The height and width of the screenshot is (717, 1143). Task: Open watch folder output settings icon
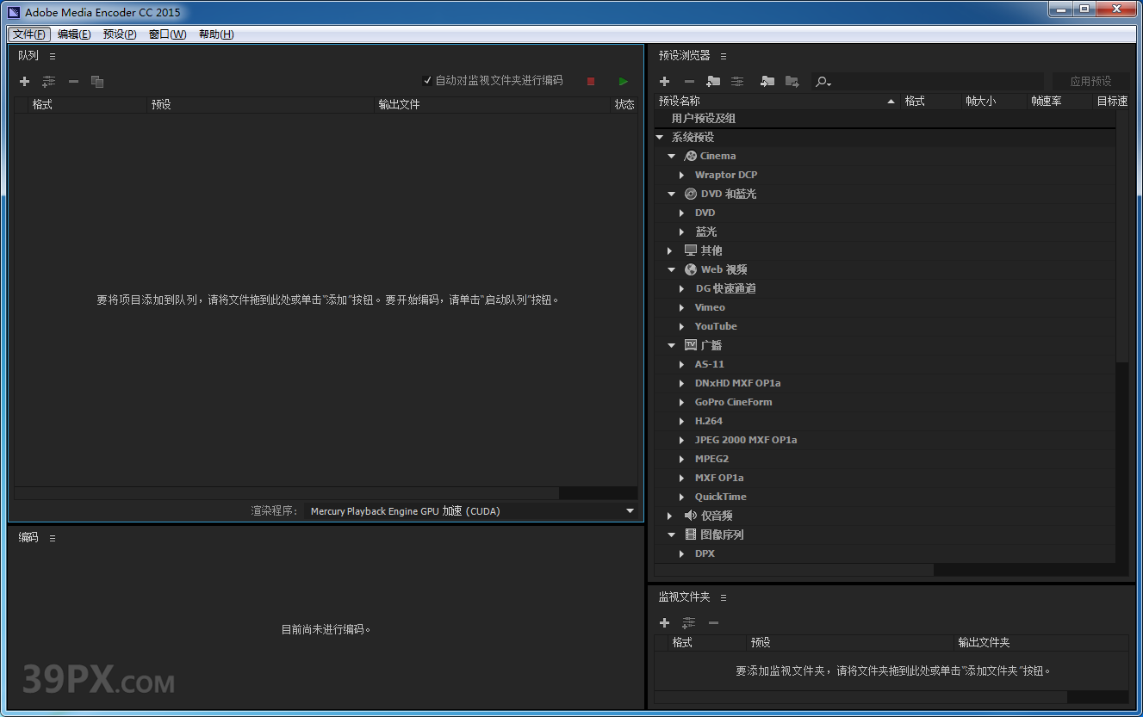[689, 623]
